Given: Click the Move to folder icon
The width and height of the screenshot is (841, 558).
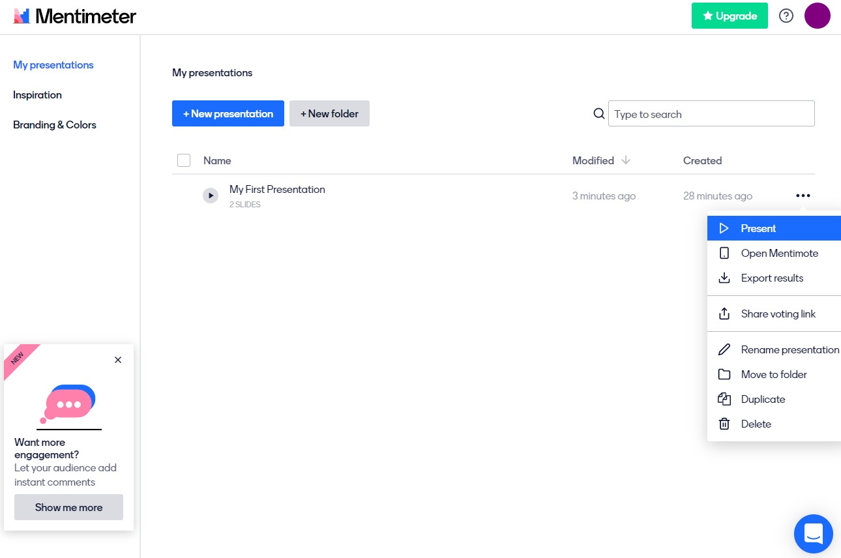Looking at the screenshot, I should [724, 374].
